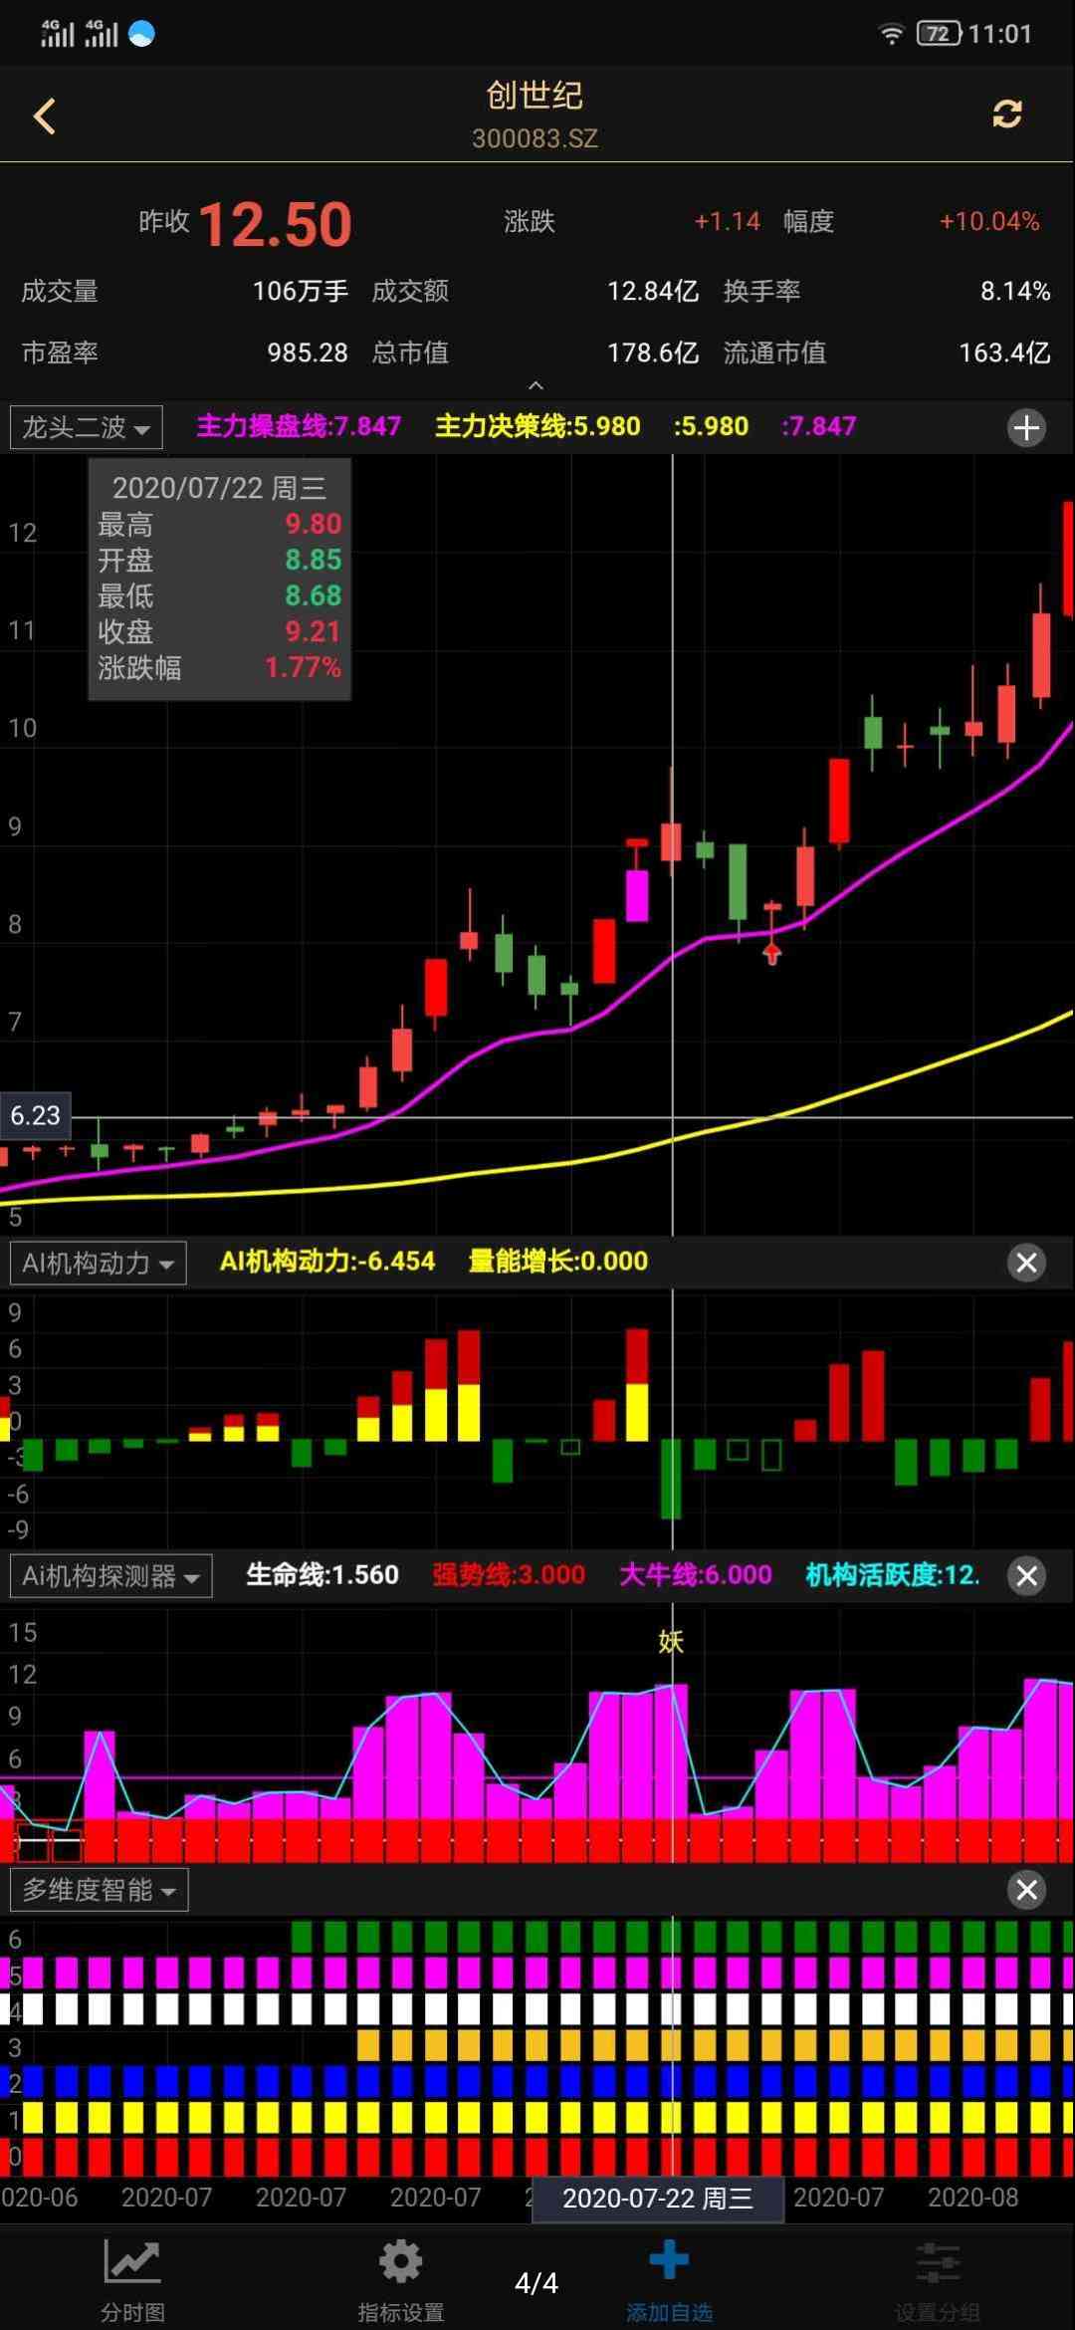Close the 多维度智能 indicator panel
This screenshot has width=1075, height=2330.
tap(1026, 1890)
